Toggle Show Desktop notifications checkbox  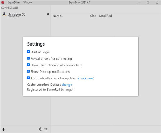click(x=28, y=71)
